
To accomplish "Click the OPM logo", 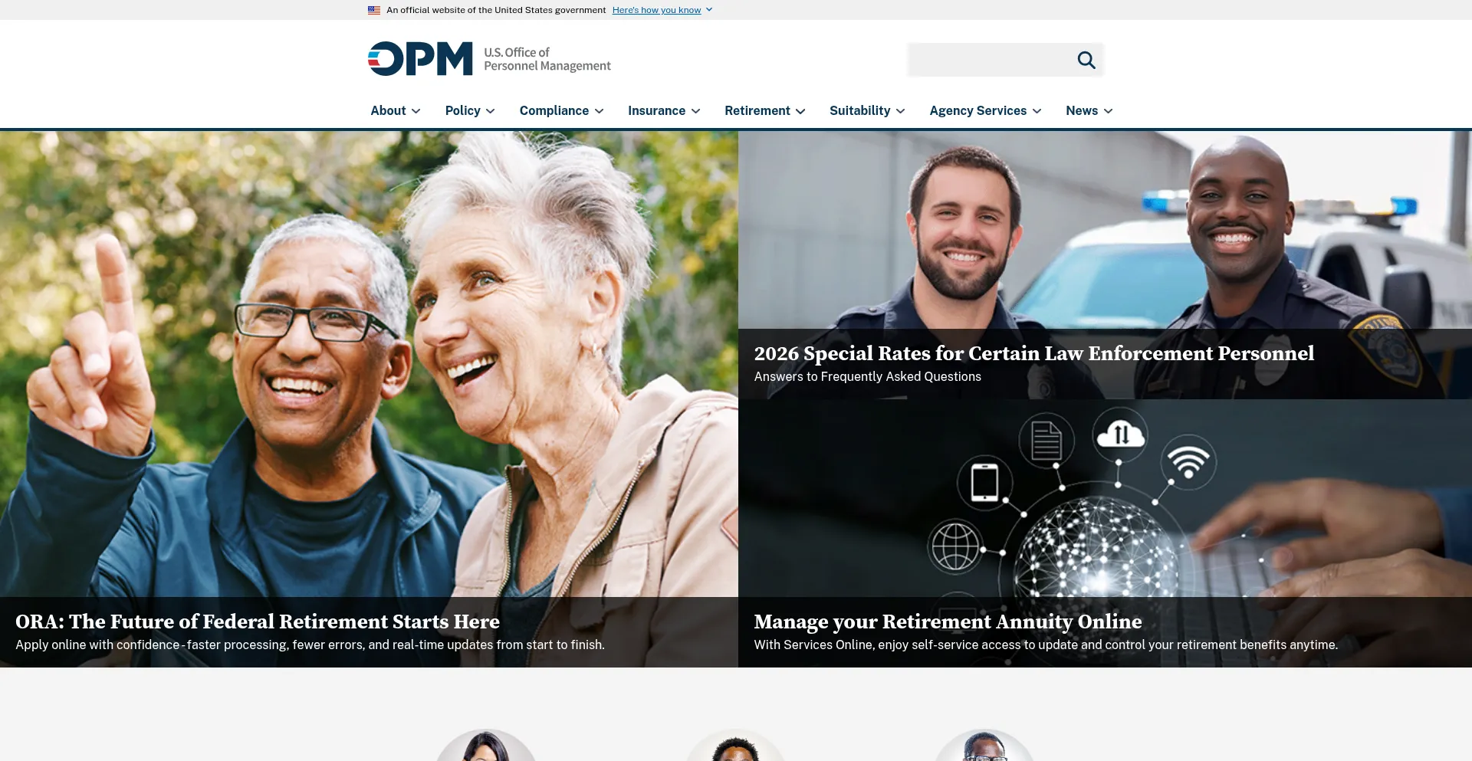I will (x=420, y=59).
